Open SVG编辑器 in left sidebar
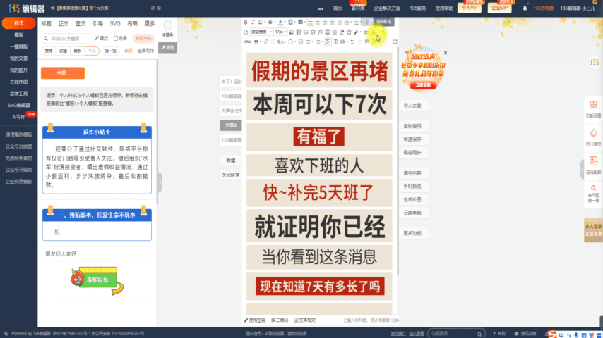The image size is (603, 338). (x=19, y=105)
